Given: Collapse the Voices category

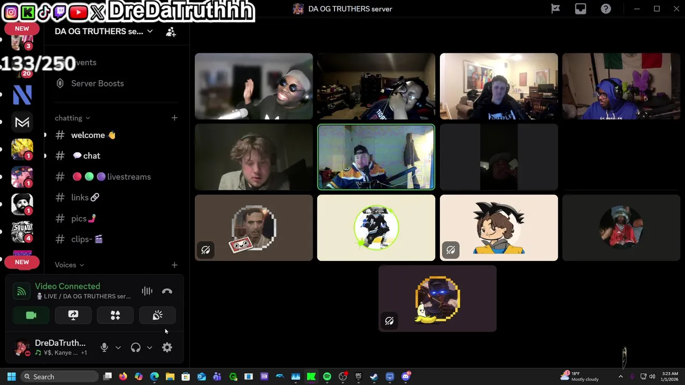Looking at the screenshot, I should coord(69,265).
